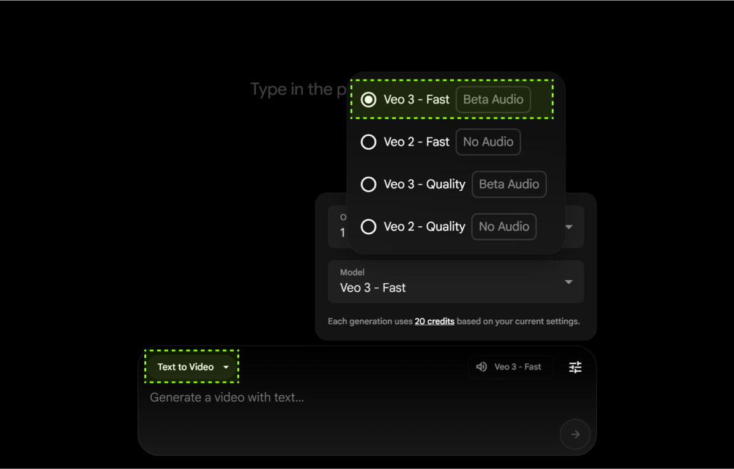Click the speaker audio icon

coord(481,367)
